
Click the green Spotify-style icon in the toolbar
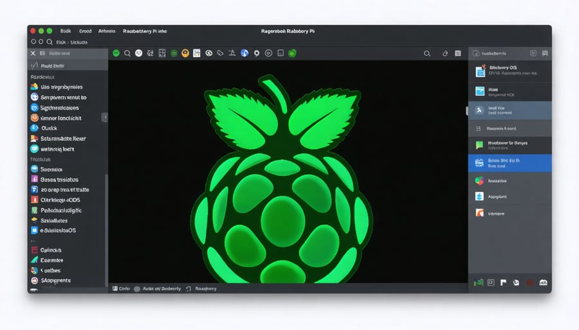point(116,53)
